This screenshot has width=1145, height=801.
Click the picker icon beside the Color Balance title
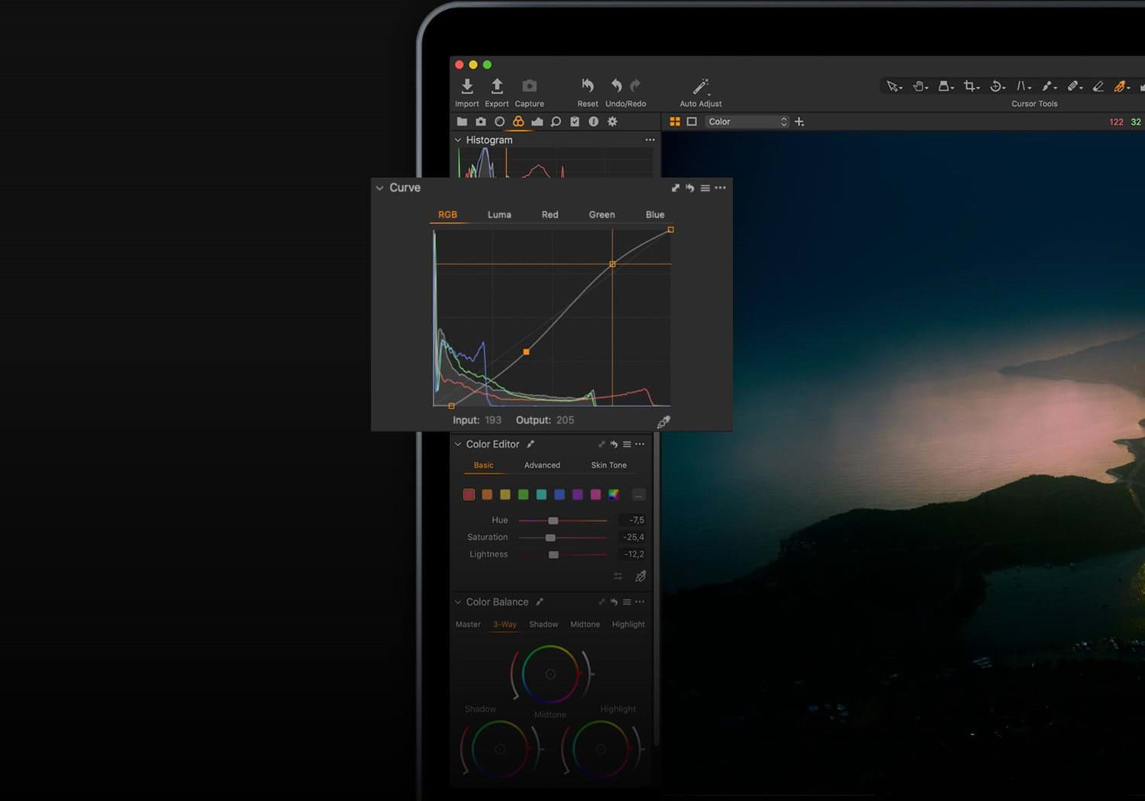click(540, 602)
